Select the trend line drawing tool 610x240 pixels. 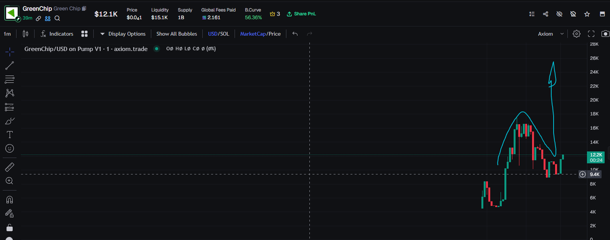9,65
